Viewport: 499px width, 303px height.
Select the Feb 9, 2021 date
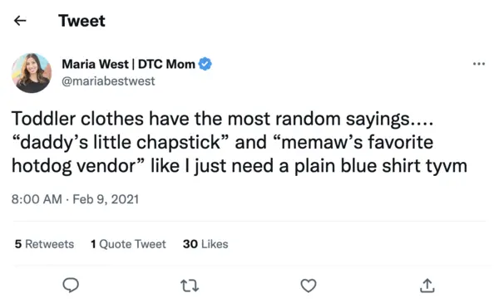tap(106, 199)
